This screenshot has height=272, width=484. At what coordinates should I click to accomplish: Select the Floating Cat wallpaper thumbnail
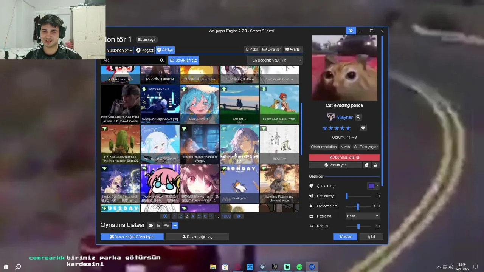[x=240, y=184]
